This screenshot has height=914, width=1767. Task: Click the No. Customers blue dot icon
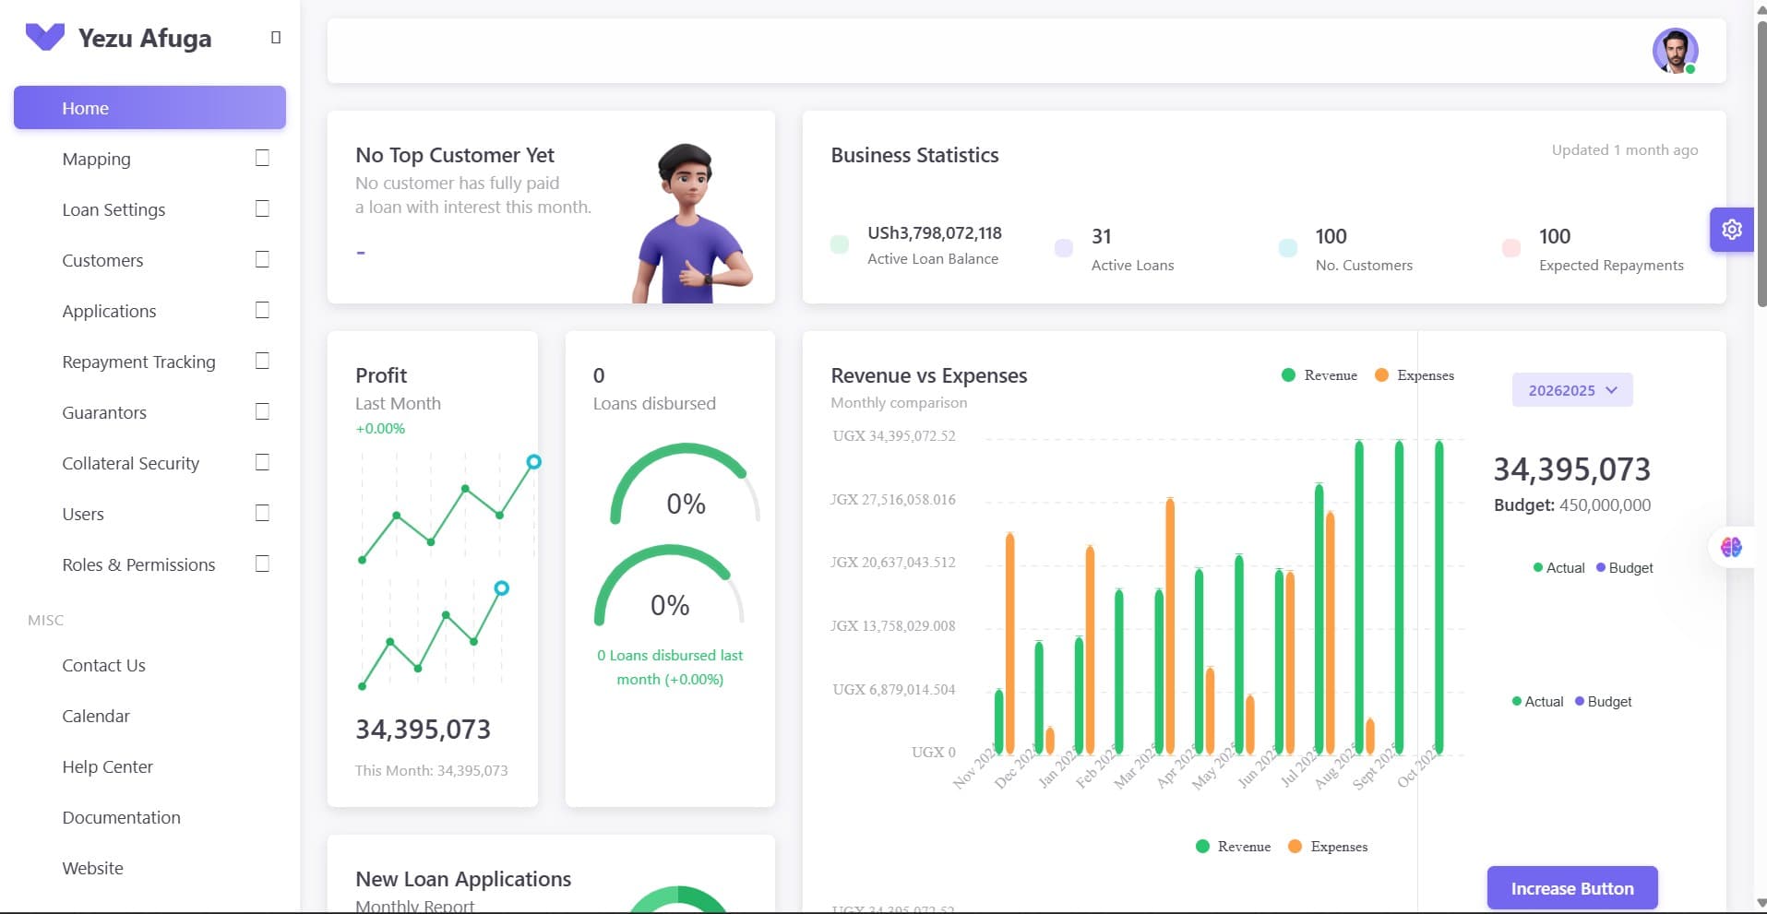(x=1287, y=248)
